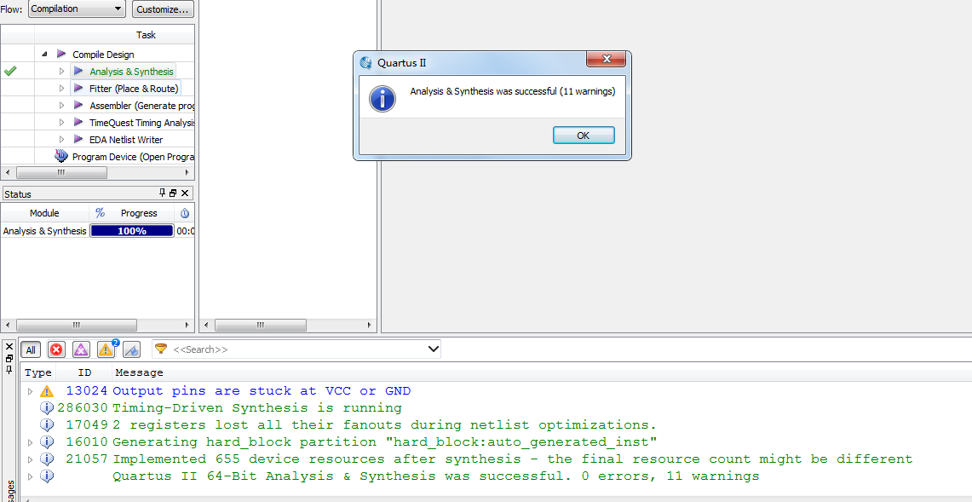Click the Status panel horizontal scrollbar thumb

77,325
